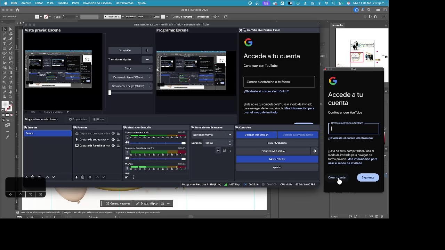Click Illustrator share document icon
The image size is (445, 250).
(357, 10)
